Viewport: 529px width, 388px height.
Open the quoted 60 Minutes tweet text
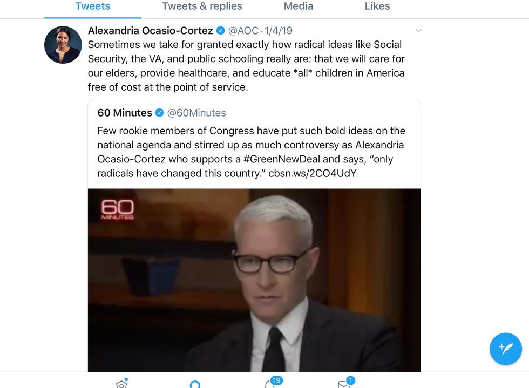[251, 152]
